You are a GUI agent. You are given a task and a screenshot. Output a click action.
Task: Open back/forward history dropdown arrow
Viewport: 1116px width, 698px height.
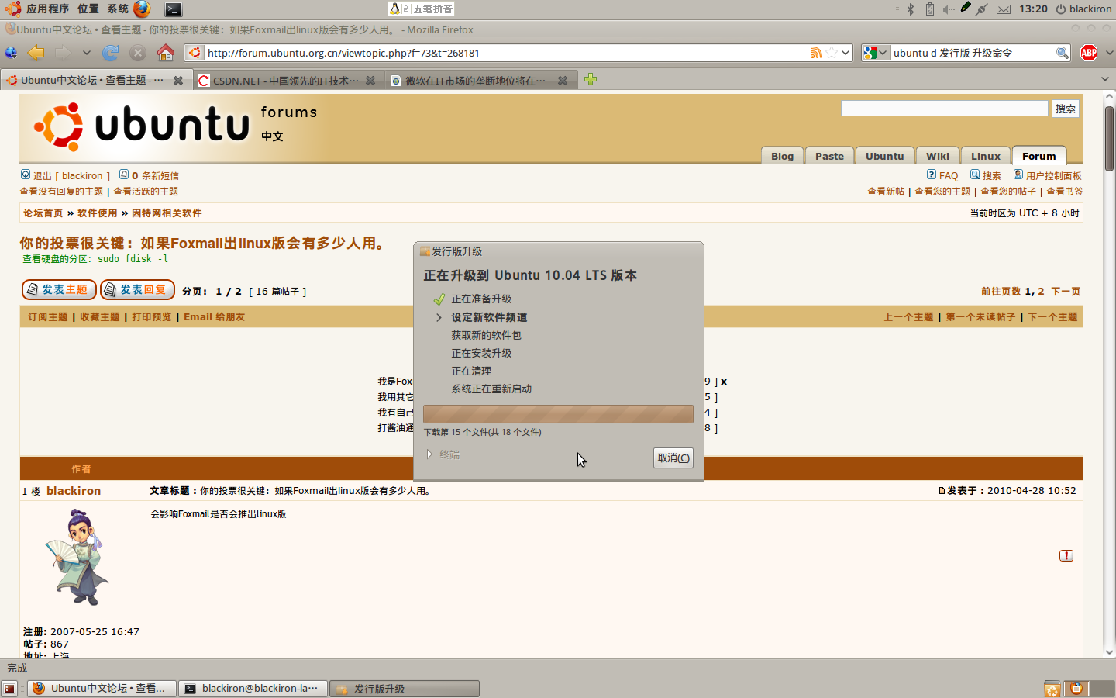(86, 53)
